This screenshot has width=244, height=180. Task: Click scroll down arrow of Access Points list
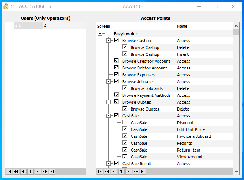(236, 172)
